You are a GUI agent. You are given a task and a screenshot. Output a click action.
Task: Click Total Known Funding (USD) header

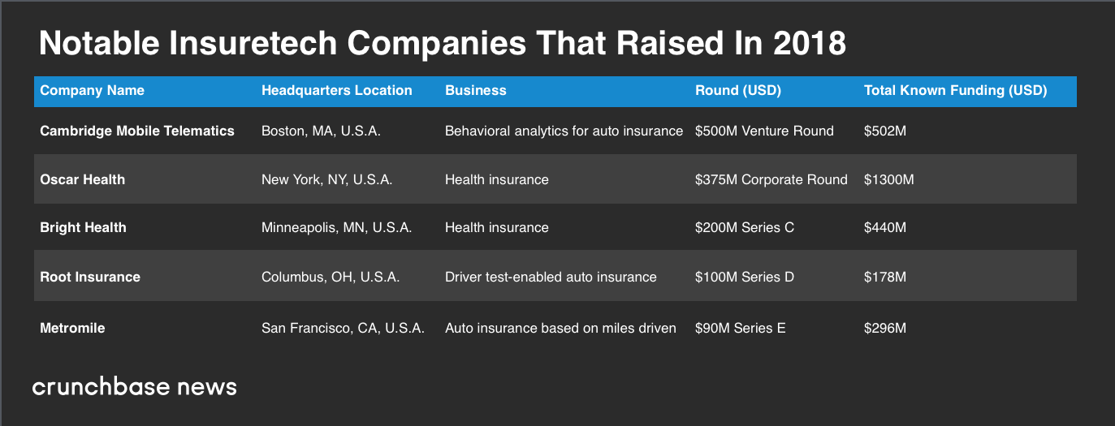click(x=955, y=91)
